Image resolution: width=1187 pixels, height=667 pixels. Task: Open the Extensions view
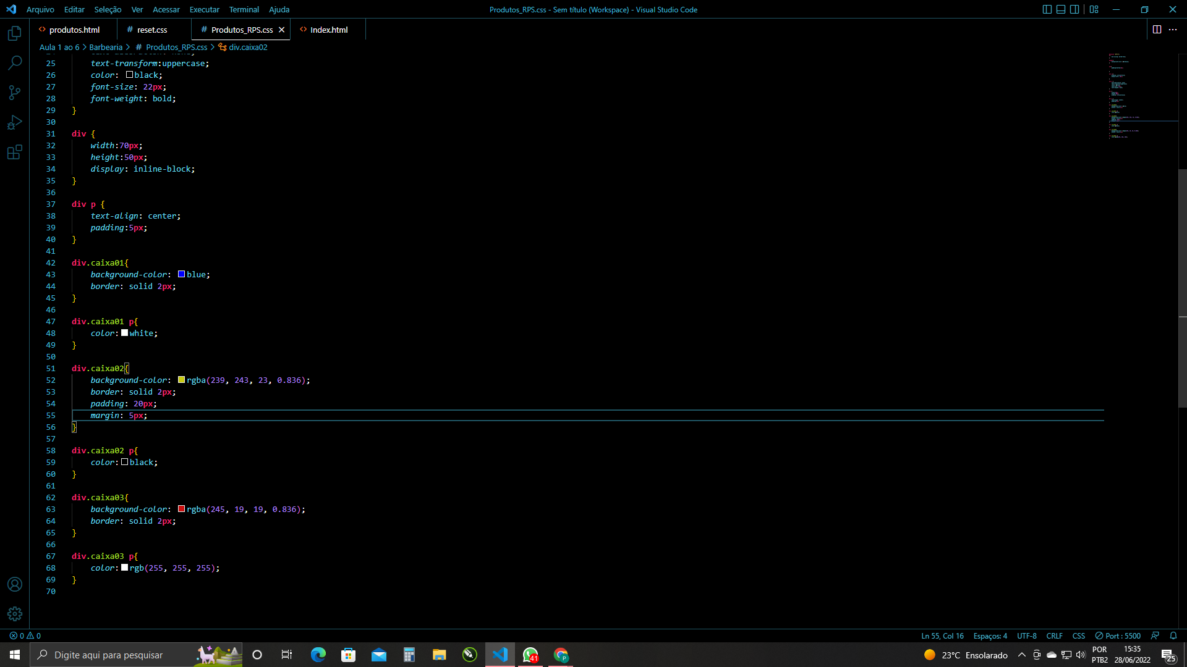(15, 152)
